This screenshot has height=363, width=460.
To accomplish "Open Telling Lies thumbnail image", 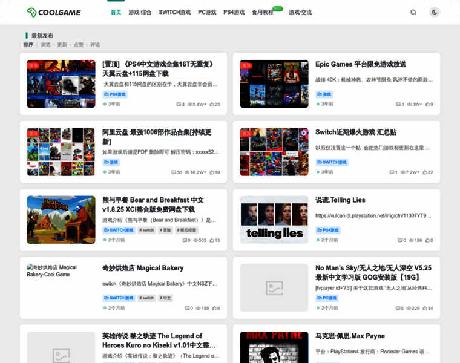I will coord(274,220).
